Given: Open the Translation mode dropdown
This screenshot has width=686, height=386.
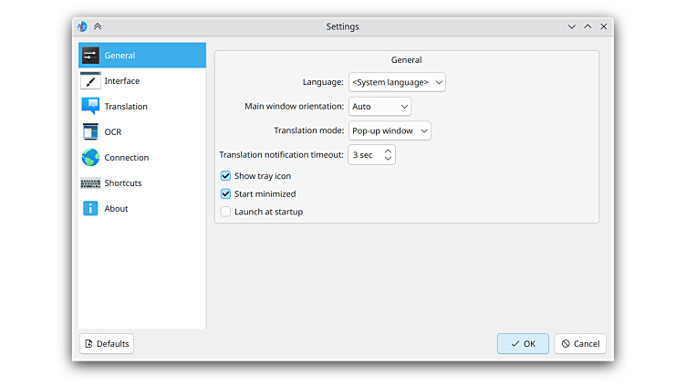Looking at the screenshot, I should pos(390,130).
